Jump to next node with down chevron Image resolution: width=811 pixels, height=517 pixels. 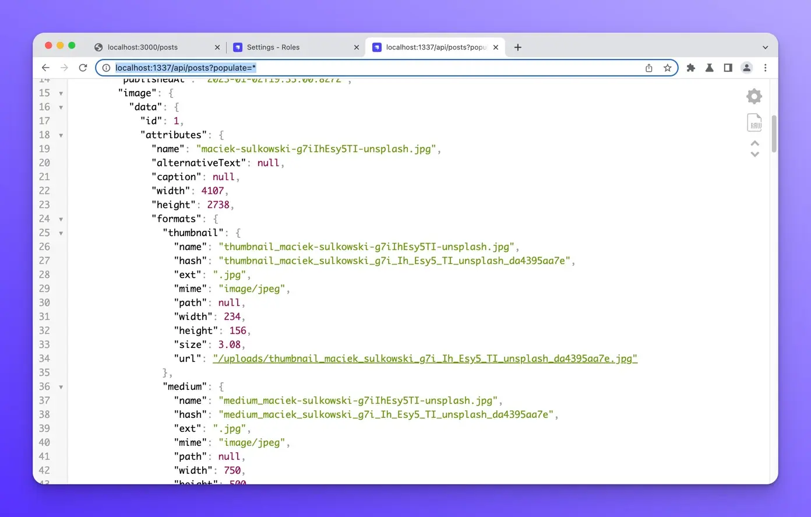pos(755,154)
